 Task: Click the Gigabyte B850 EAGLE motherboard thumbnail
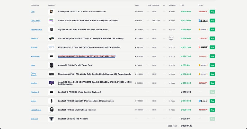click(x=51, y=30)
